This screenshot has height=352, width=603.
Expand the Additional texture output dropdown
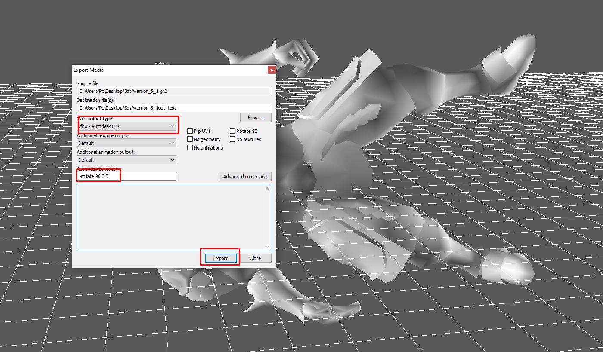pos(127,143)
